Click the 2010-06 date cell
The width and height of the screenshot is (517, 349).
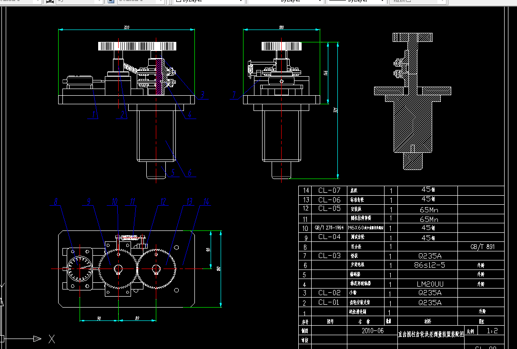point(373,330)
